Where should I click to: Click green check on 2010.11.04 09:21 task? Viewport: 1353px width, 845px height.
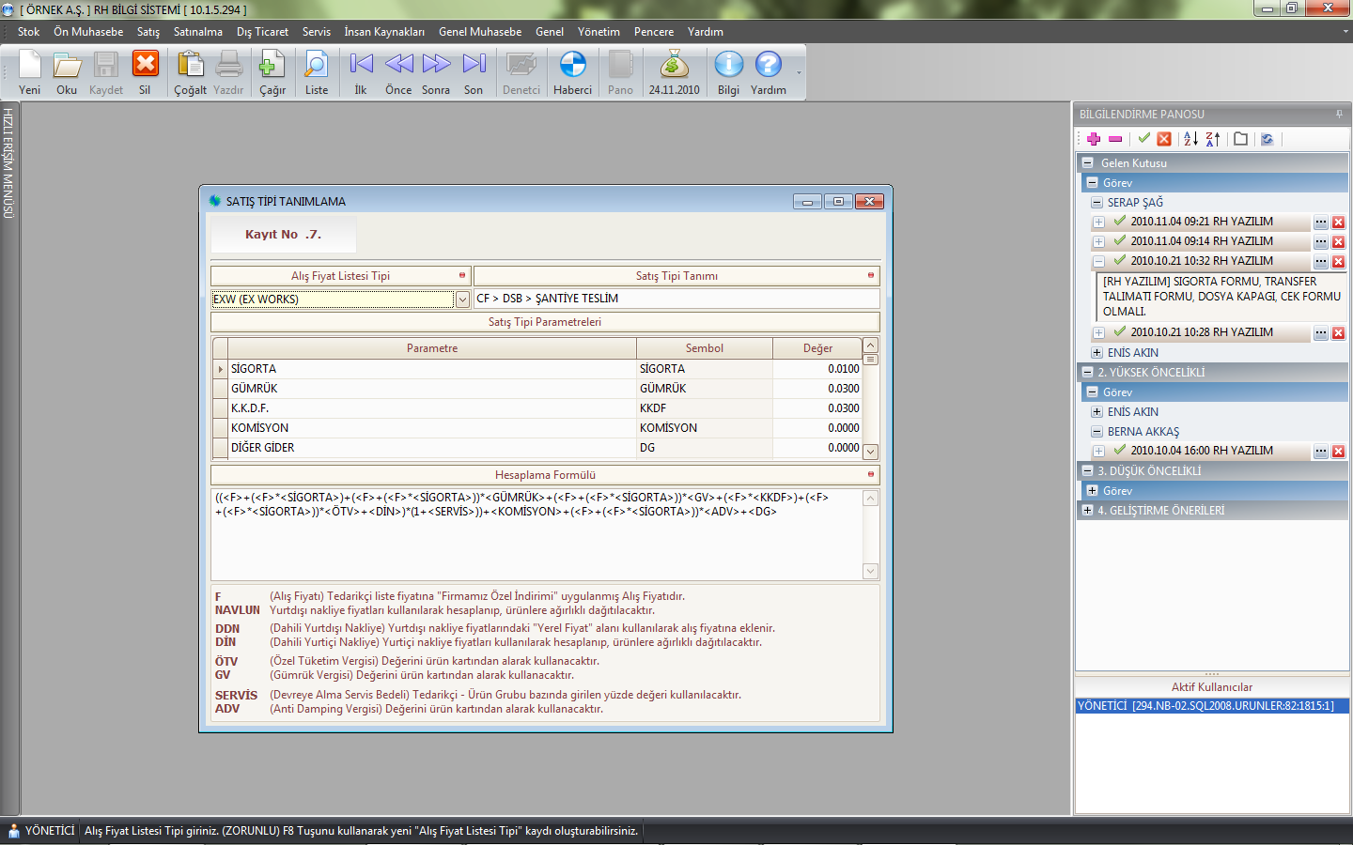(1119, 222)
